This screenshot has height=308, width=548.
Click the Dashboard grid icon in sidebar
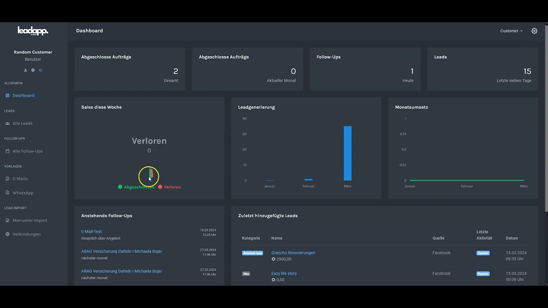(x=7, y=95)
